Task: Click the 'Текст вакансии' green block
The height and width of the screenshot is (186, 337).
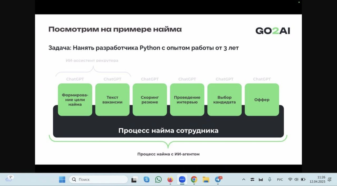Action: (x=112, y=99)
